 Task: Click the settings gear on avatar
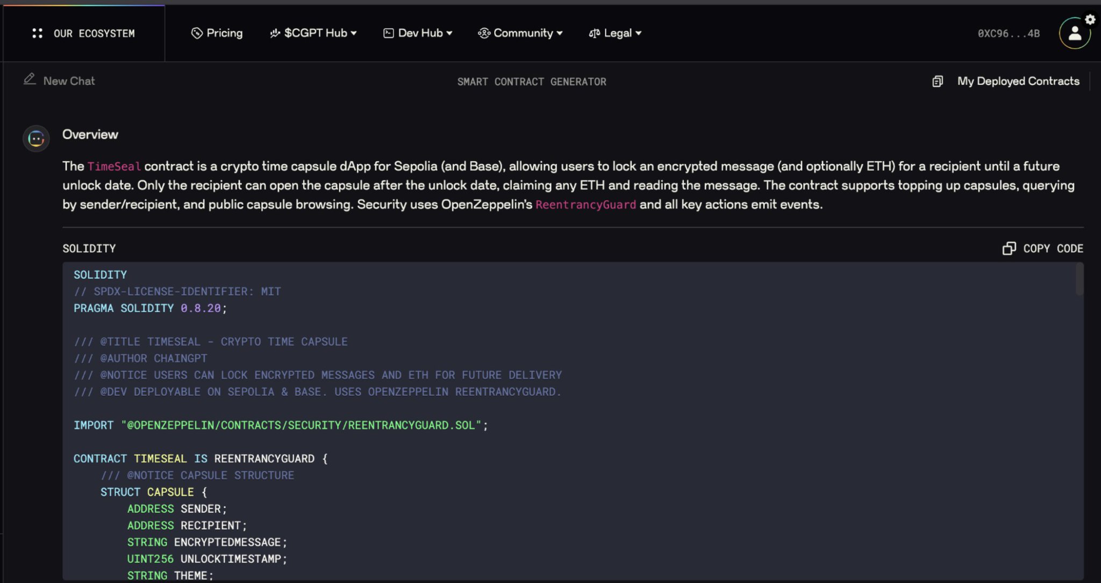point(1090,19)
